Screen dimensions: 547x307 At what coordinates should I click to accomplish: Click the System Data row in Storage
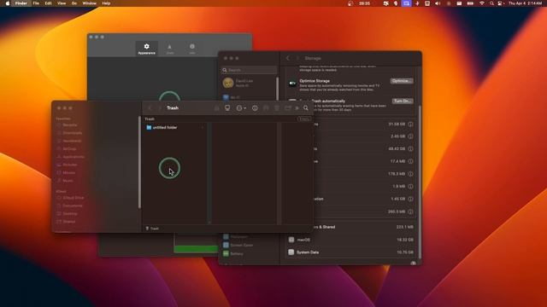click(x=351, y=252)
